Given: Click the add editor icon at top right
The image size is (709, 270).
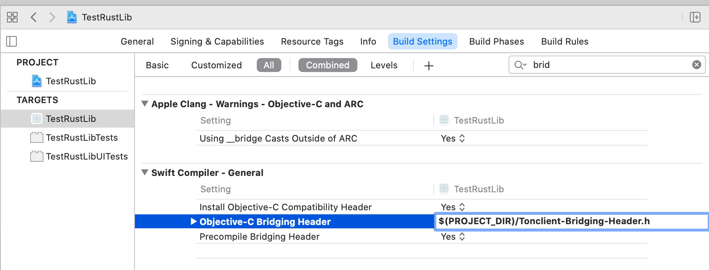Looking at the screenshot, I should [x=695, y=17].
